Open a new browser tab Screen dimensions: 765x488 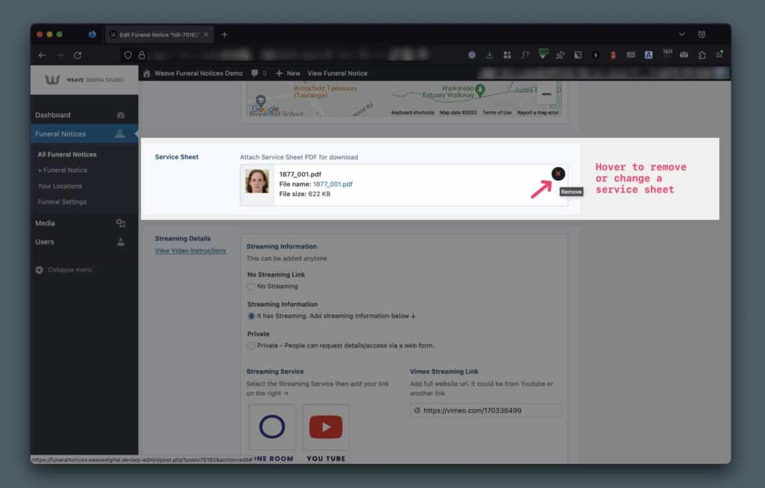point(224,34)
